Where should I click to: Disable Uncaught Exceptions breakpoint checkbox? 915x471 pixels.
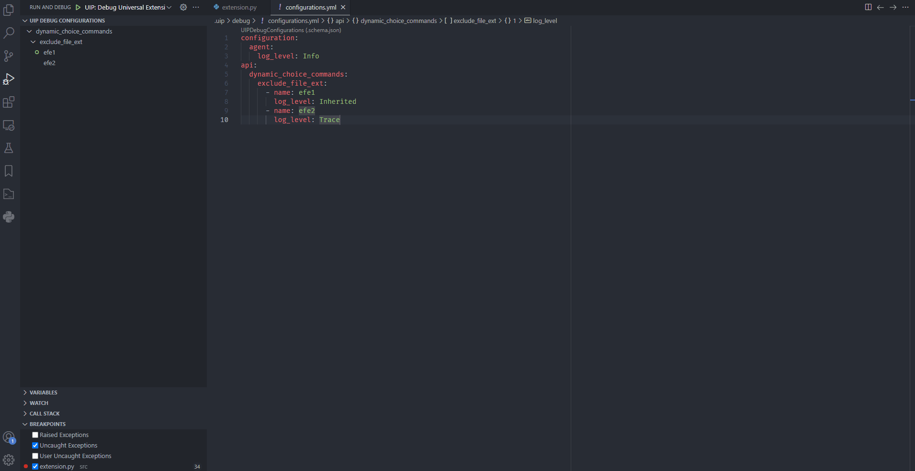(x=35, y=446)
